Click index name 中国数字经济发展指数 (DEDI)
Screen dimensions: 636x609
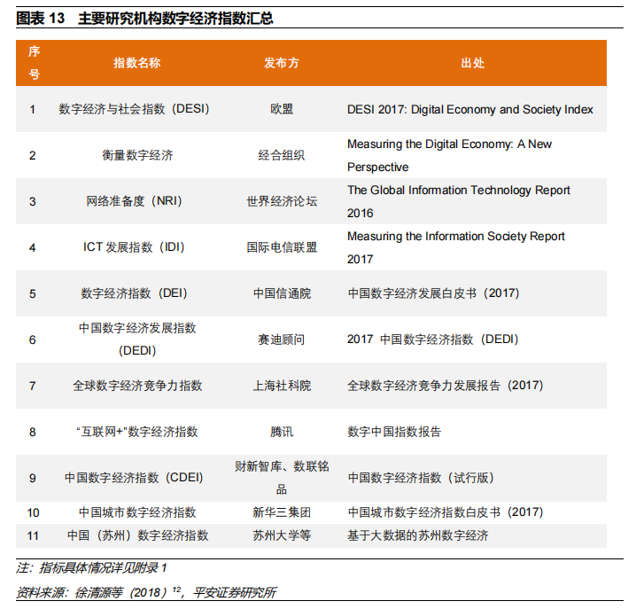(137, 339)
